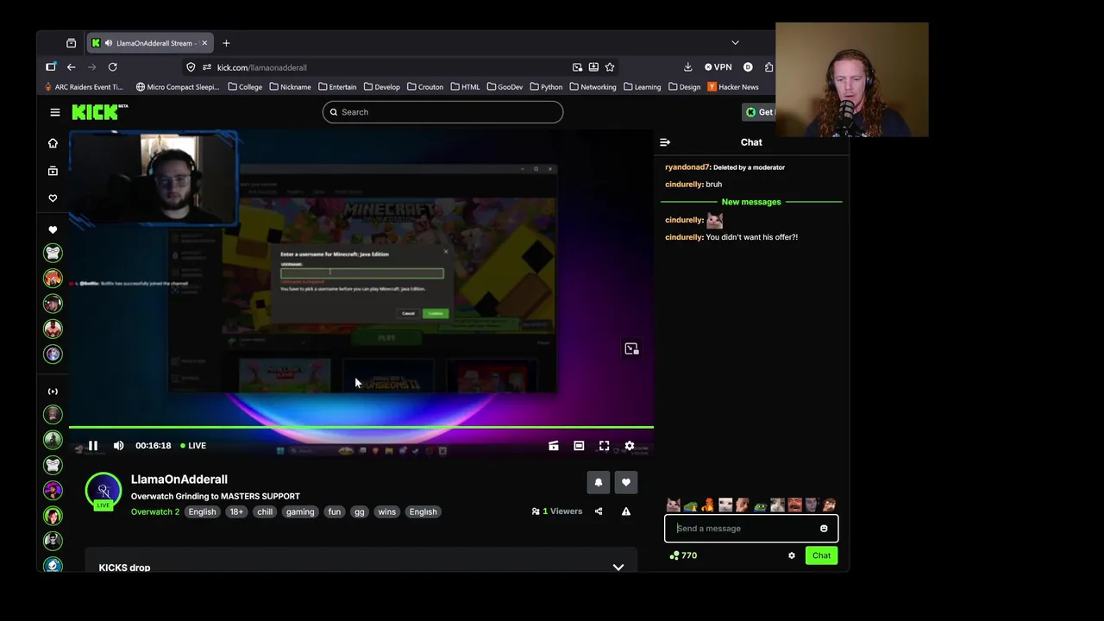
Task: Mute the stream volume
Action: point(119,446)
